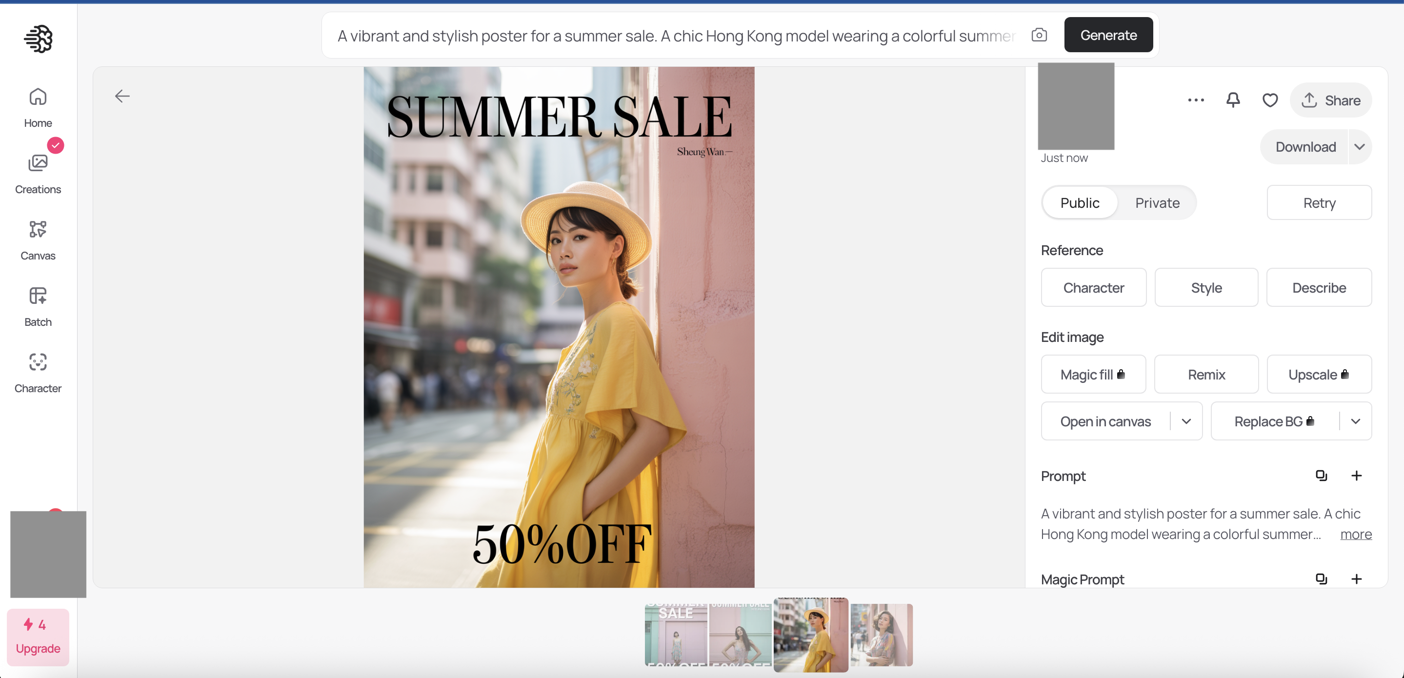Screen dimensions: 1404x678
Task: Expand the Download options chevron
Action: (1359, 147)
